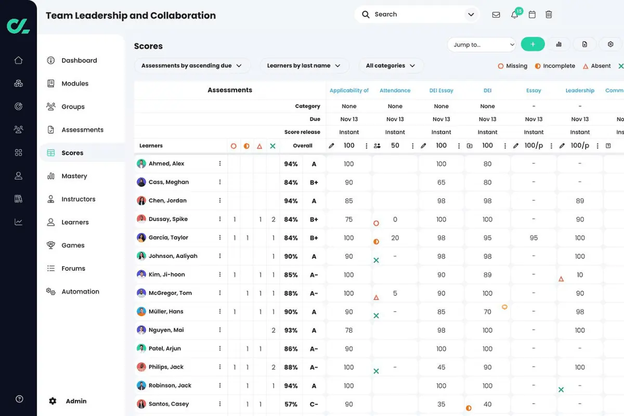
Task: Click the Missing circle column header icon
Action: [233, 146]
